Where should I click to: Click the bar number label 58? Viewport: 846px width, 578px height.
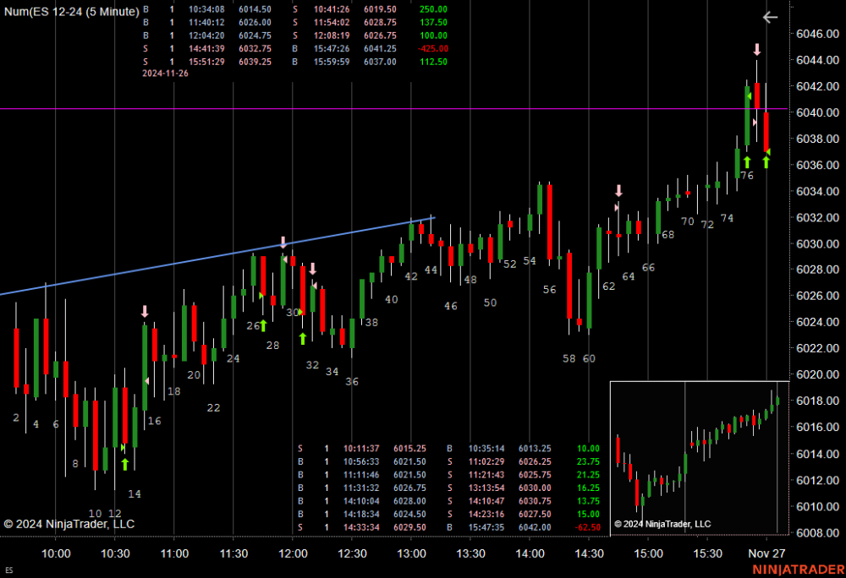(569, 358)
